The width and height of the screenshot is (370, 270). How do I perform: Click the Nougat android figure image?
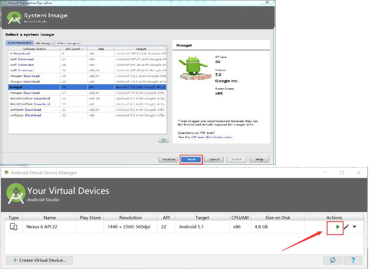pyautogui.click(x=195, y=68)
